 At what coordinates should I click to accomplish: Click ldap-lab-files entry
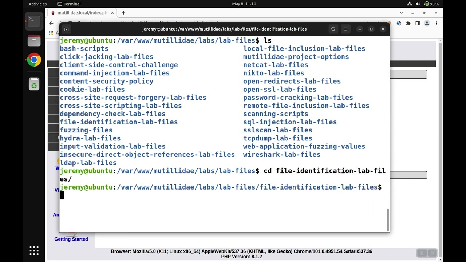click(88, 163)
